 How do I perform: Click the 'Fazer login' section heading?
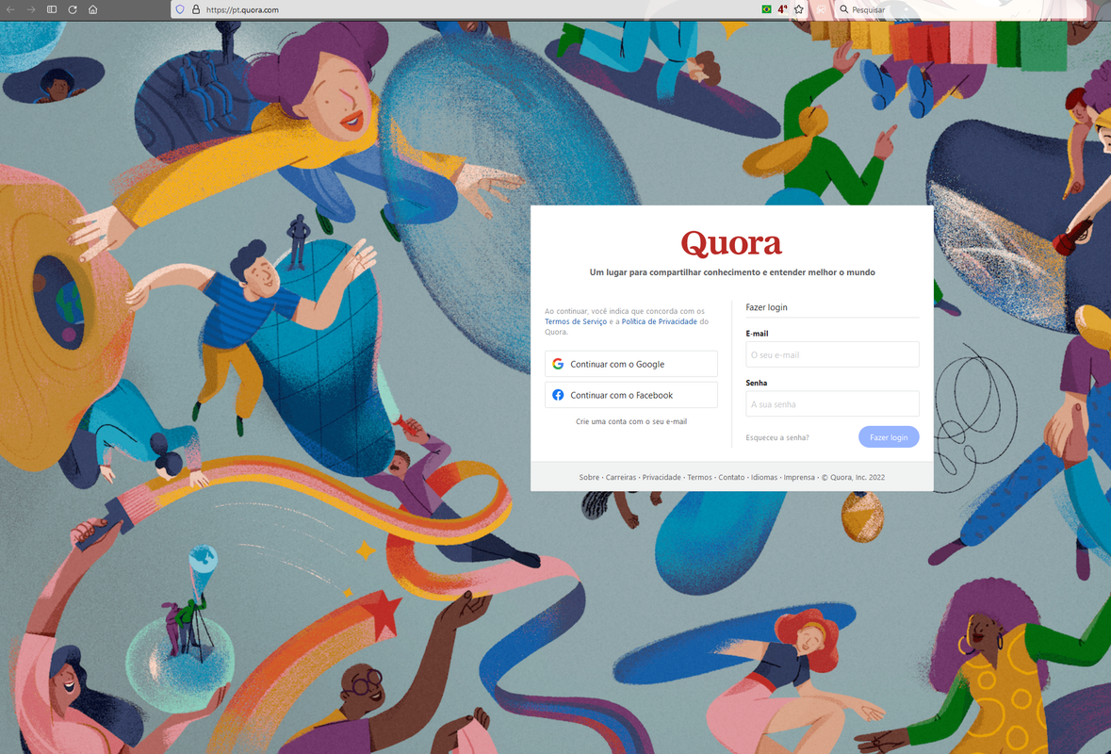(x=766, y=307)
